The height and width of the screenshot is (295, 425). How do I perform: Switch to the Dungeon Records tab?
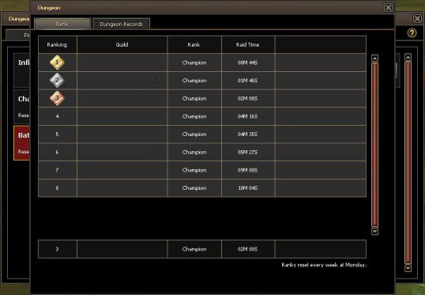121,24
